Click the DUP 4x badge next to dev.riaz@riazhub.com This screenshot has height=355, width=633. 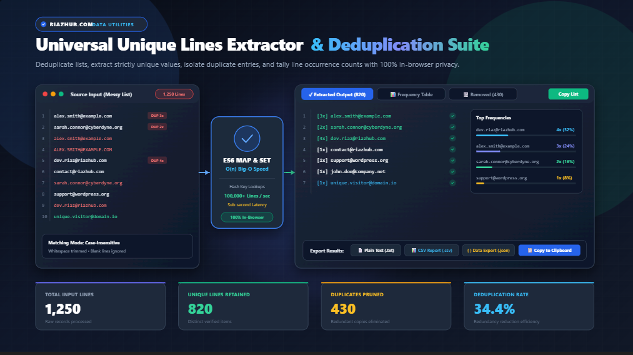tap(157, 161)
